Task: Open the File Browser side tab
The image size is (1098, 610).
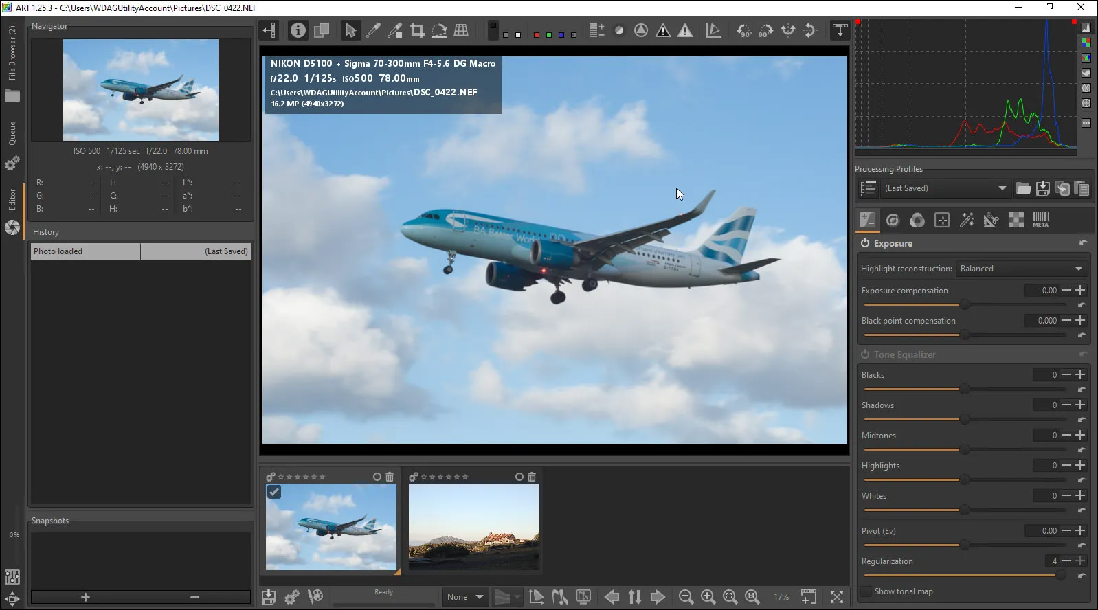Action: coord(12,55)
